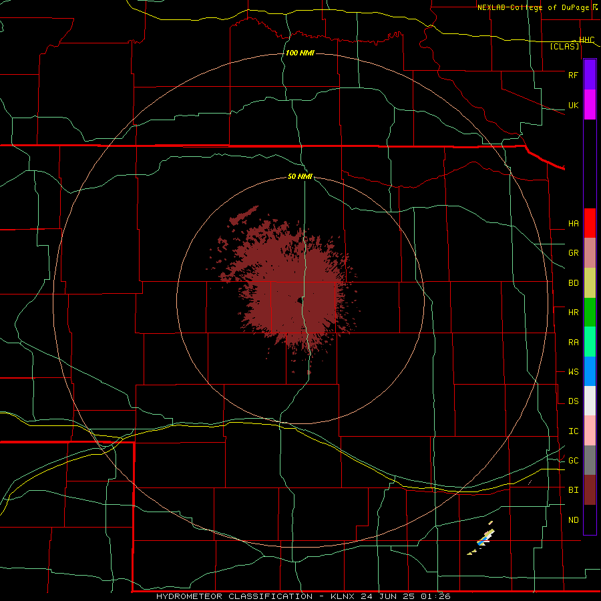Pick the dark green HR swatch
601x601 pixels.
590,313
